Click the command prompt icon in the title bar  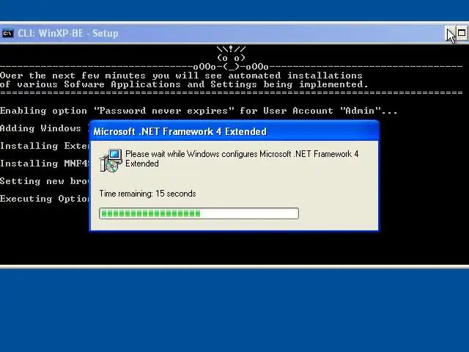coord(7,33)
